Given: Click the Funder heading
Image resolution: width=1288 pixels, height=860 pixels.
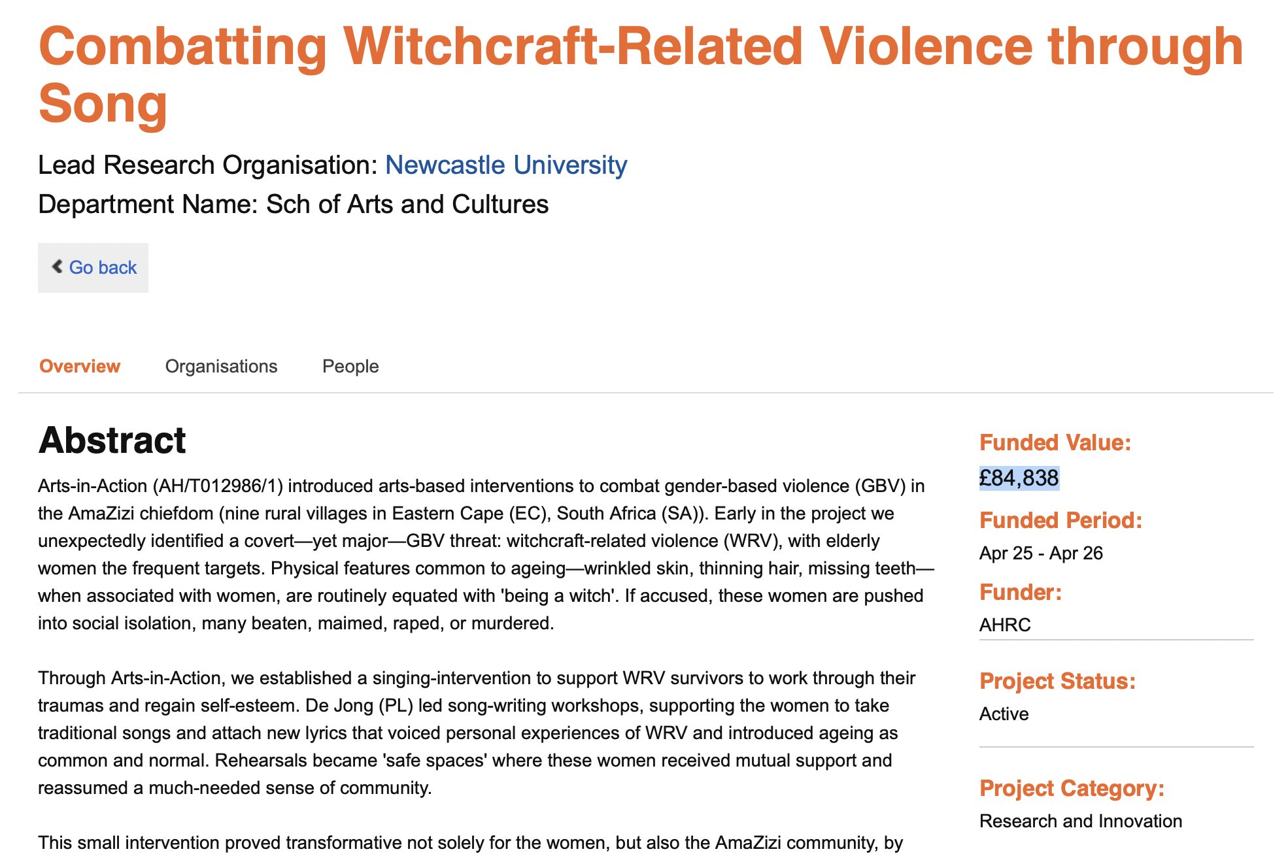Looking at the screenshot, I should [x=1021, y=592].
